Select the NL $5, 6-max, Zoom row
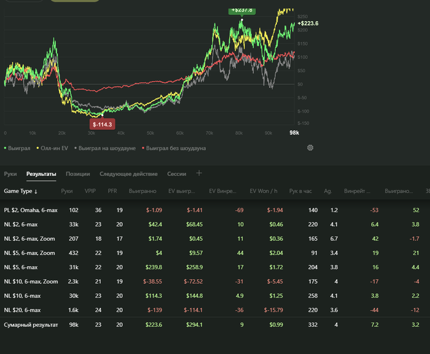The image size is (430, 354). (x=215, y=253)
